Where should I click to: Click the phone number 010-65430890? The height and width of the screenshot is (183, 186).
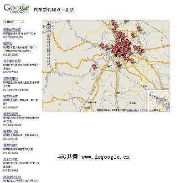click(x=10, y=55)
